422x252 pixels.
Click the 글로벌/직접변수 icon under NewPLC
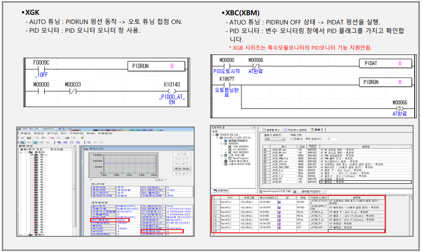[225, 140]
